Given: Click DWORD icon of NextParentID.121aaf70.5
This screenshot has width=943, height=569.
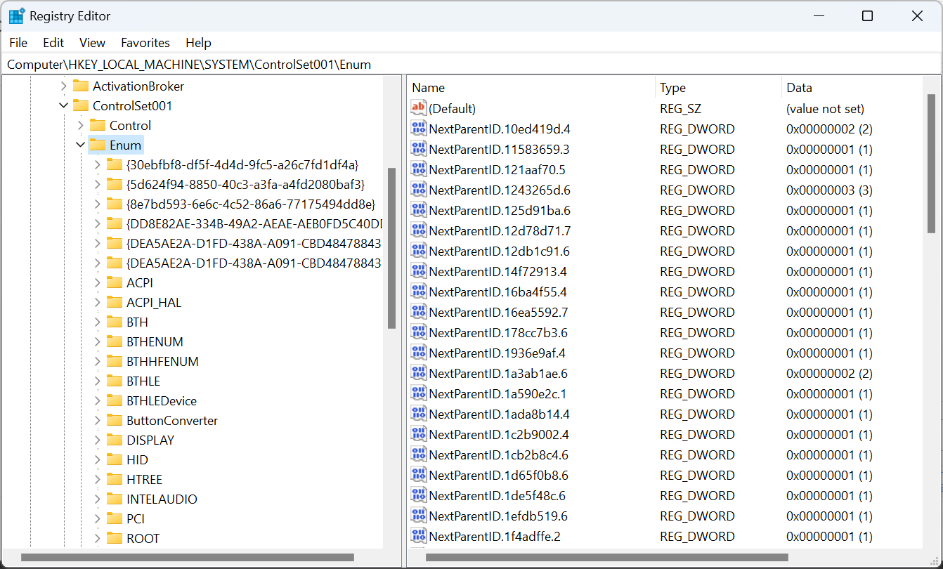Looking at the screenshot, I should (x=419, y=169).
